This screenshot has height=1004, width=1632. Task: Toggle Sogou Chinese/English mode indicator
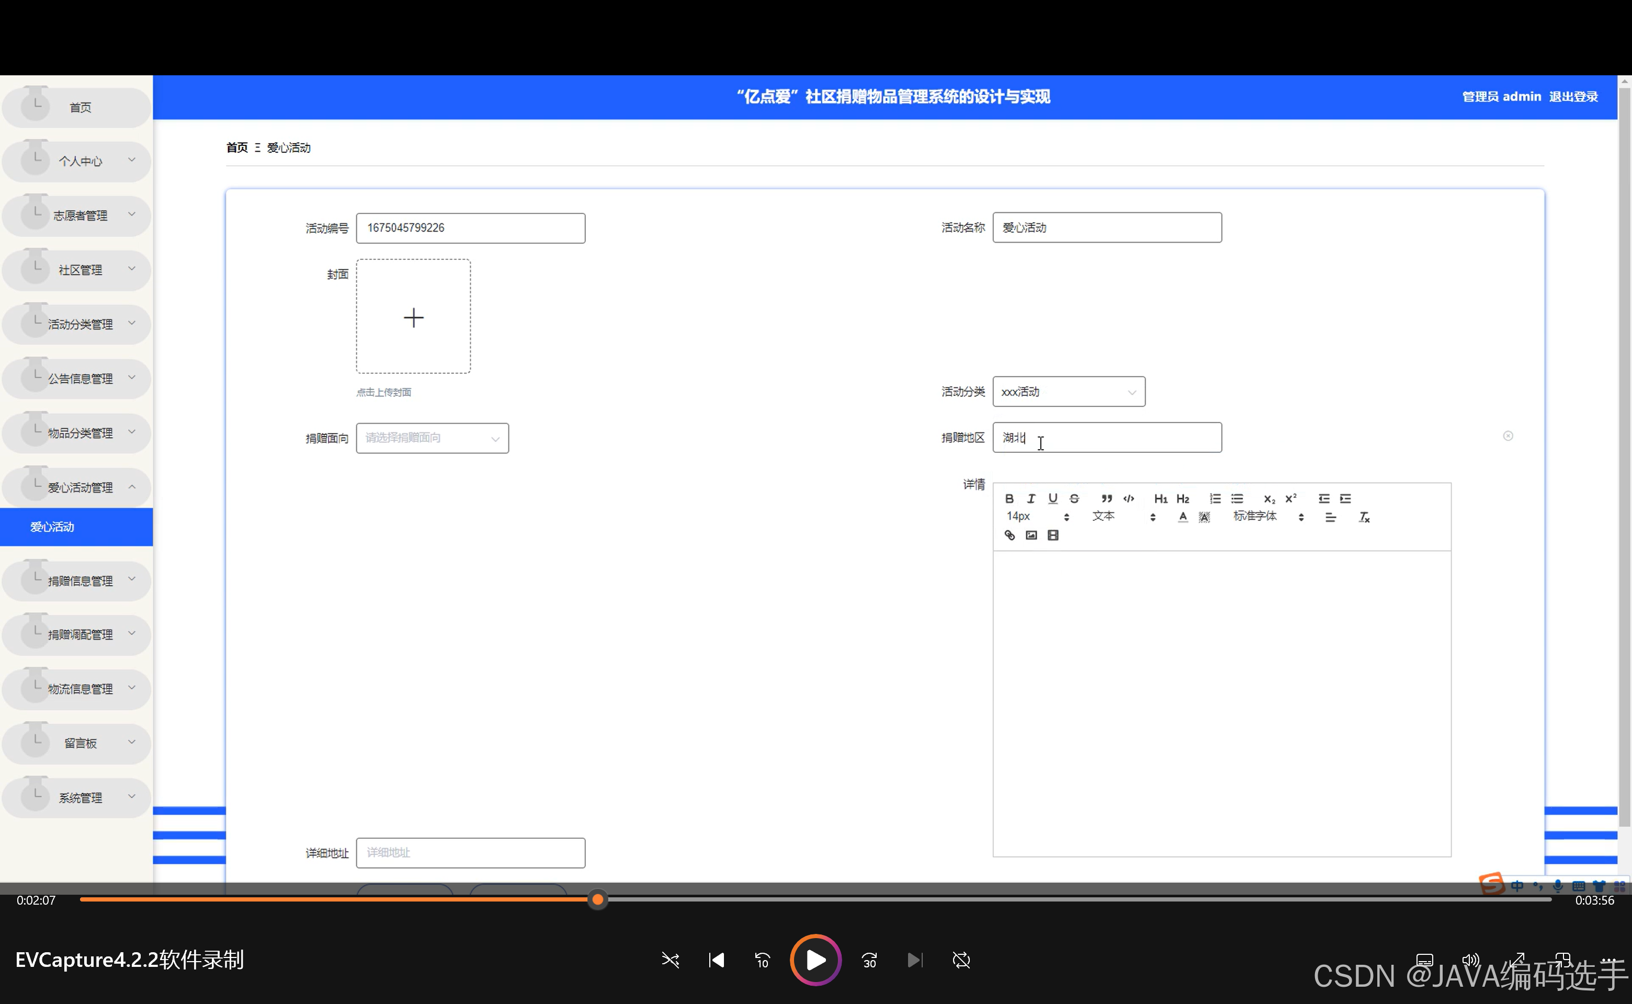point(1517,886)
